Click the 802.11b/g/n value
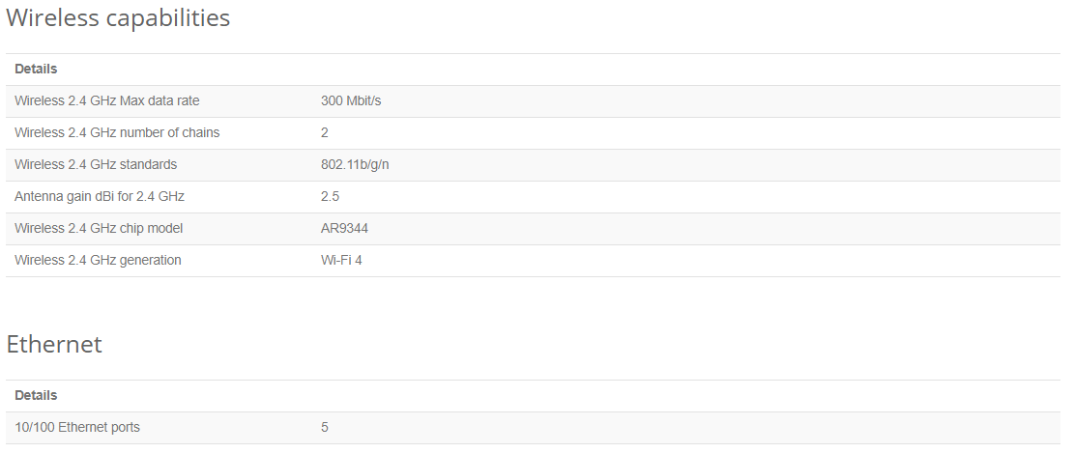 point(355,164)
